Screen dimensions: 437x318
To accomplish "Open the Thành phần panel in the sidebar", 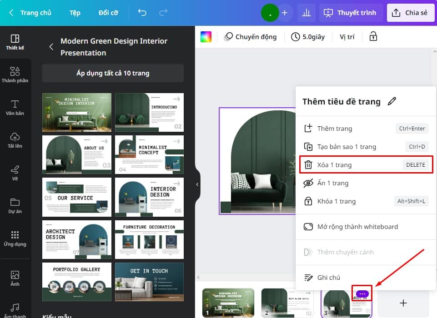I will click(15, 74).
